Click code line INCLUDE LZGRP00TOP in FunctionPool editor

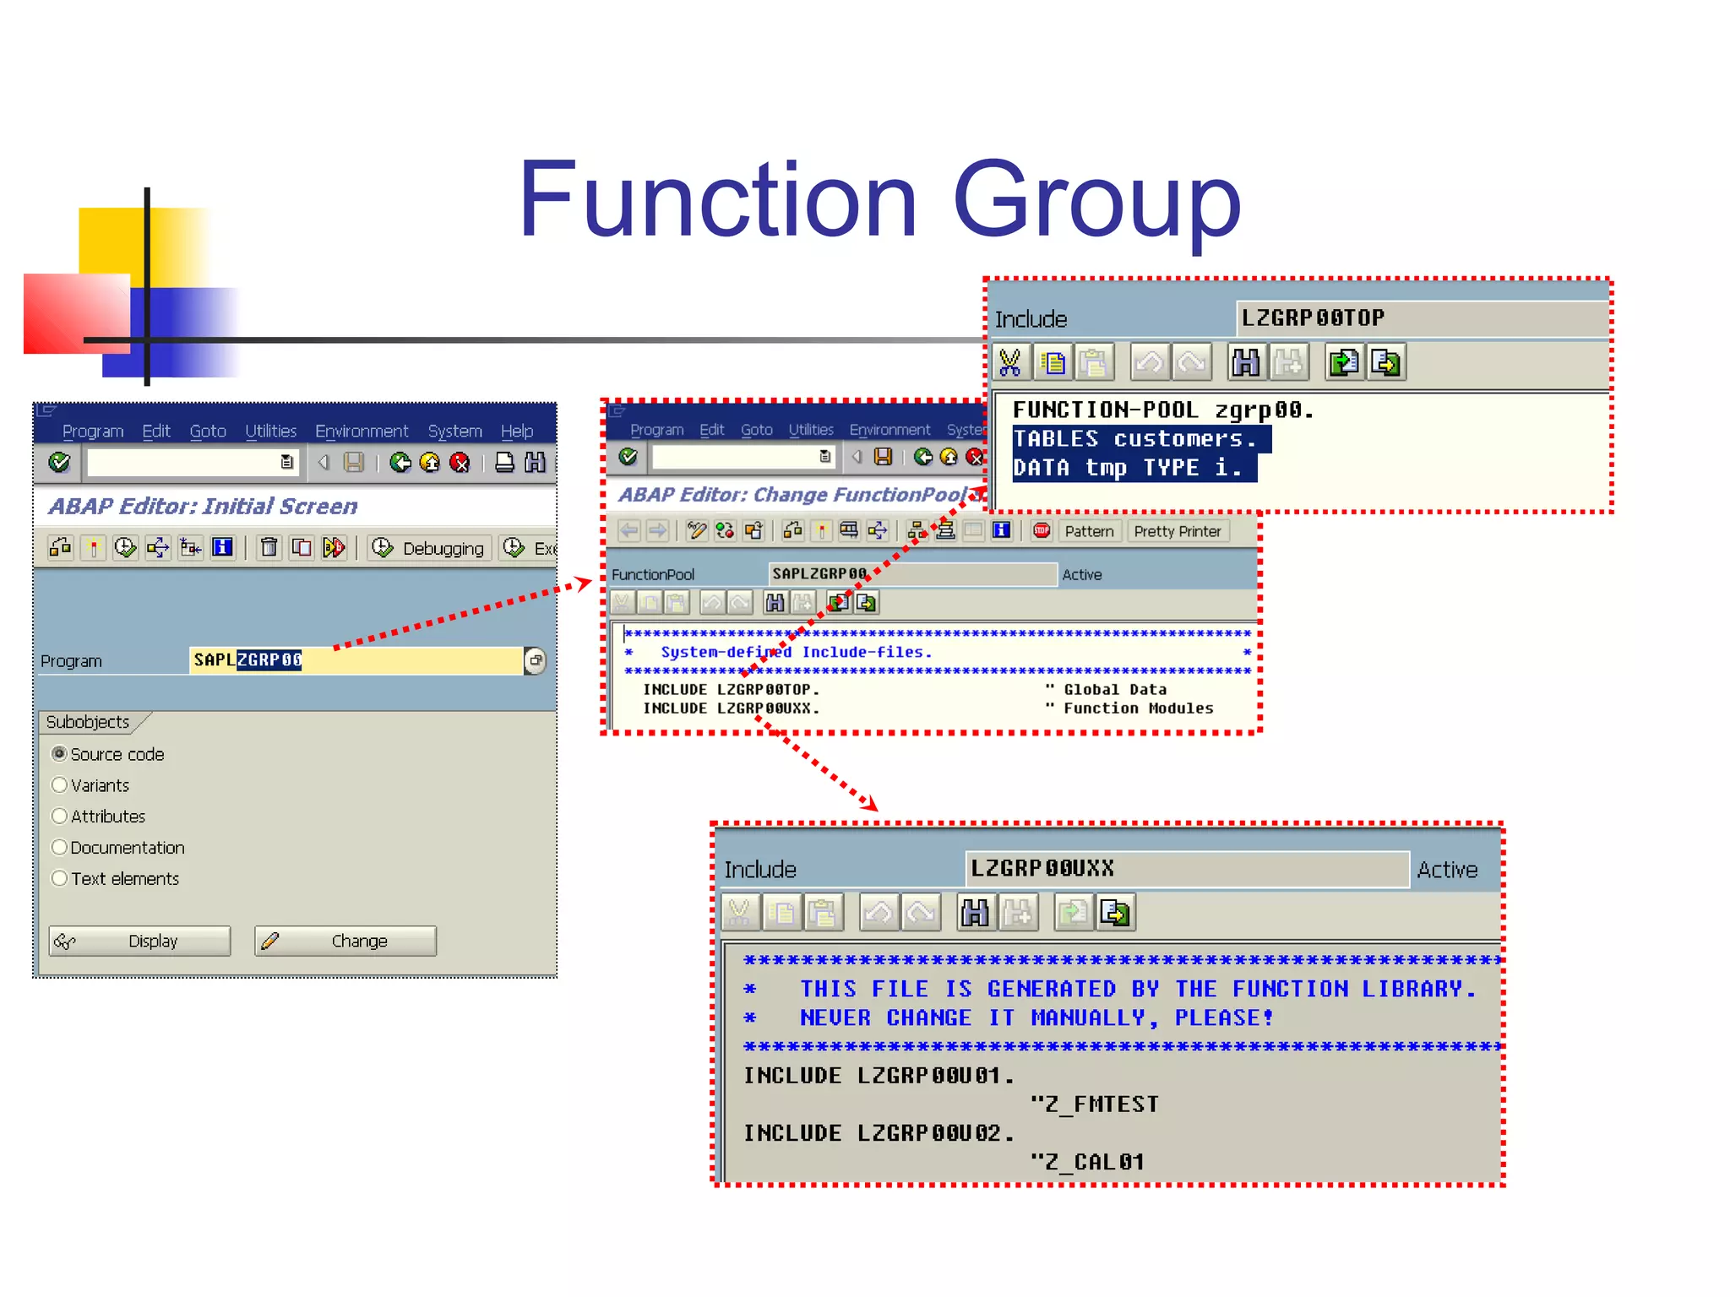point(731,690)
